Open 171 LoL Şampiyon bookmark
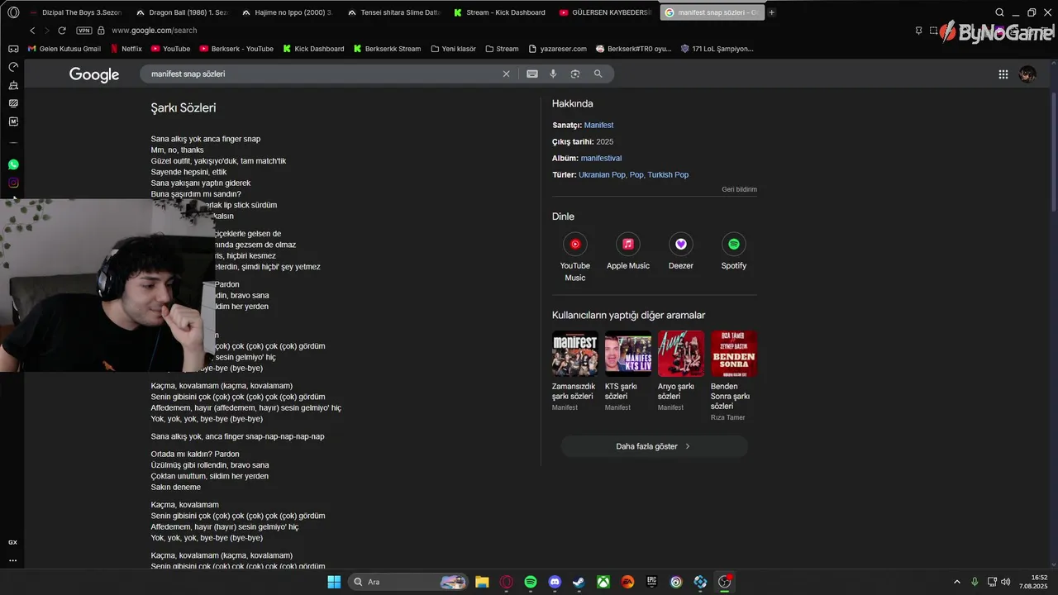Image resolution: width=1058 pixels, height=595 pixels. coord(717,49)
